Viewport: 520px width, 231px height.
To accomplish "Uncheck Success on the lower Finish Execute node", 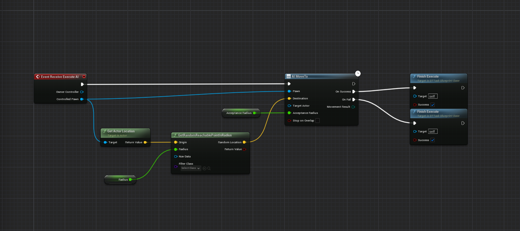I will [433, 140].
